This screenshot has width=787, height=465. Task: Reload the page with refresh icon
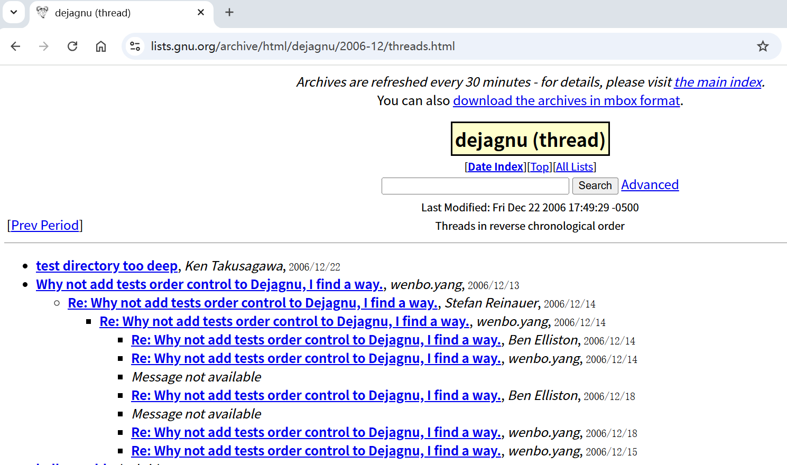coord(72,46)
